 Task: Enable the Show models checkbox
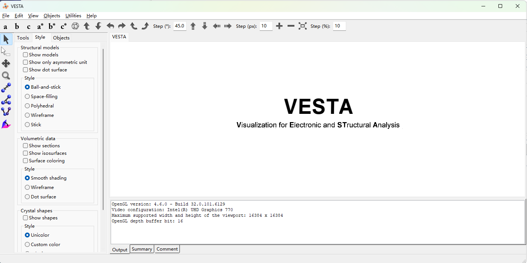(x=26, y=55)
